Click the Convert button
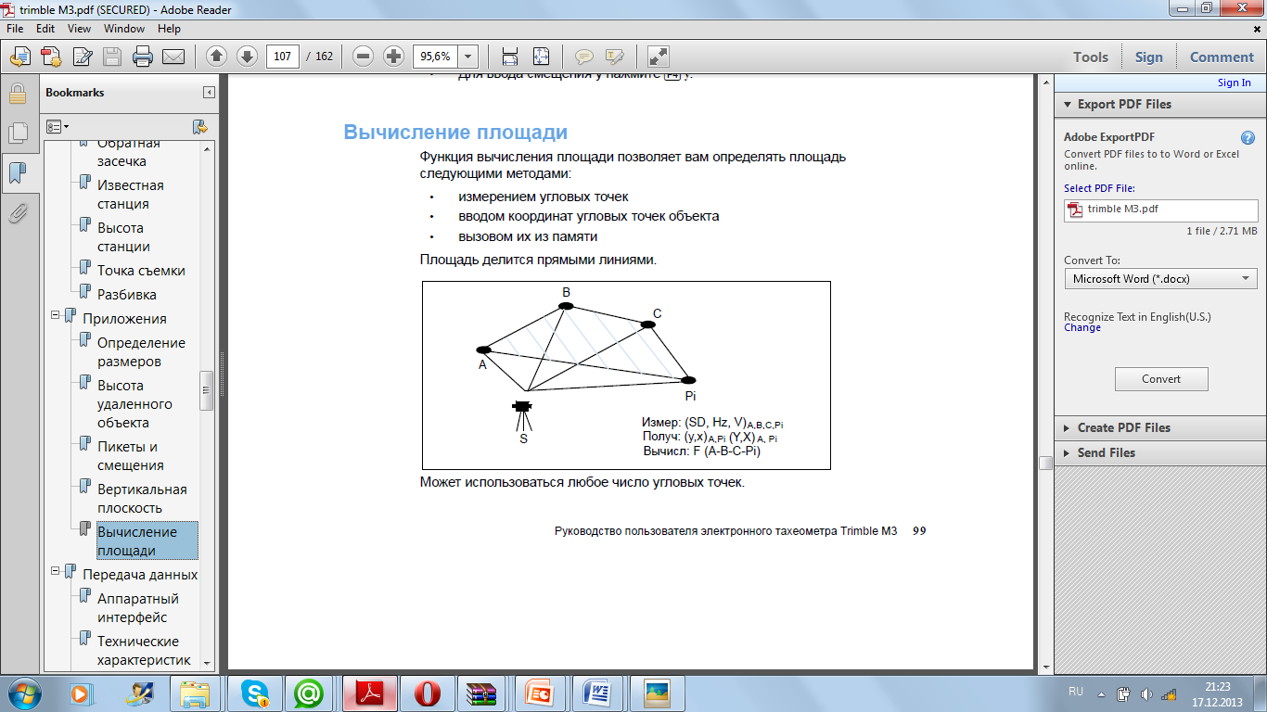 tap(1161, 378)
